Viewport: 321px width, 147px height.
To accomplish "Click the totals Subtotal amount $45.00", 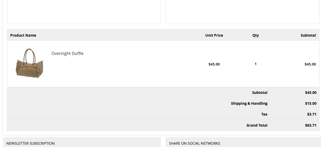I will [310, 93].
